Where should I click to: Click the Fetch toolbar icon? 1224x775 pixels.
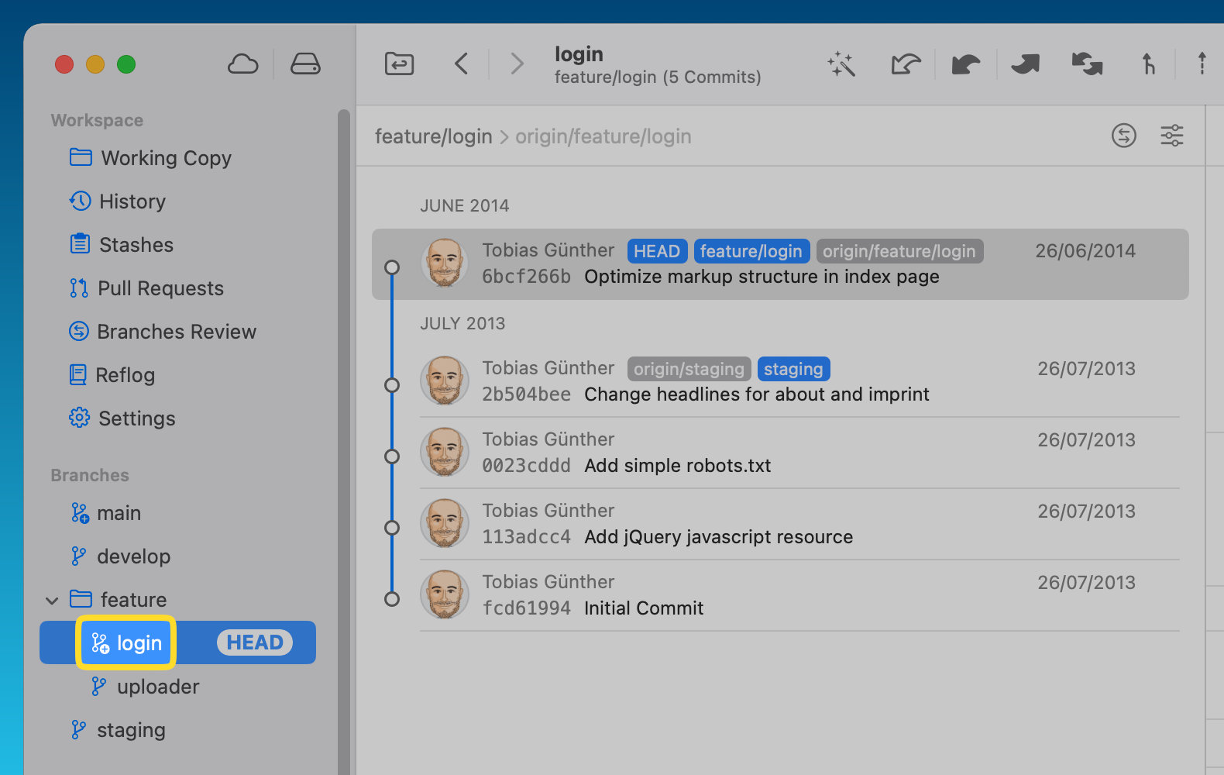(905, 64)
